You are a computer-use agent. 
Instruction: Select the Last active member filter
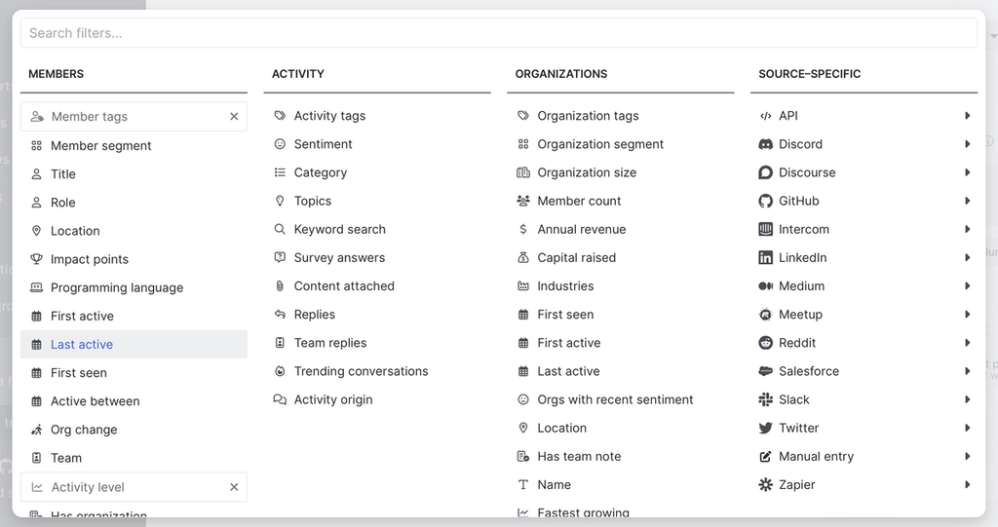tap(82, 344)
